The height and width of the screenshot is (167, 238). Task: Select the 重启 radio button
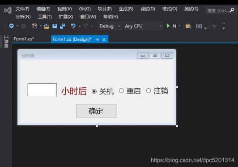coord(121,91)
